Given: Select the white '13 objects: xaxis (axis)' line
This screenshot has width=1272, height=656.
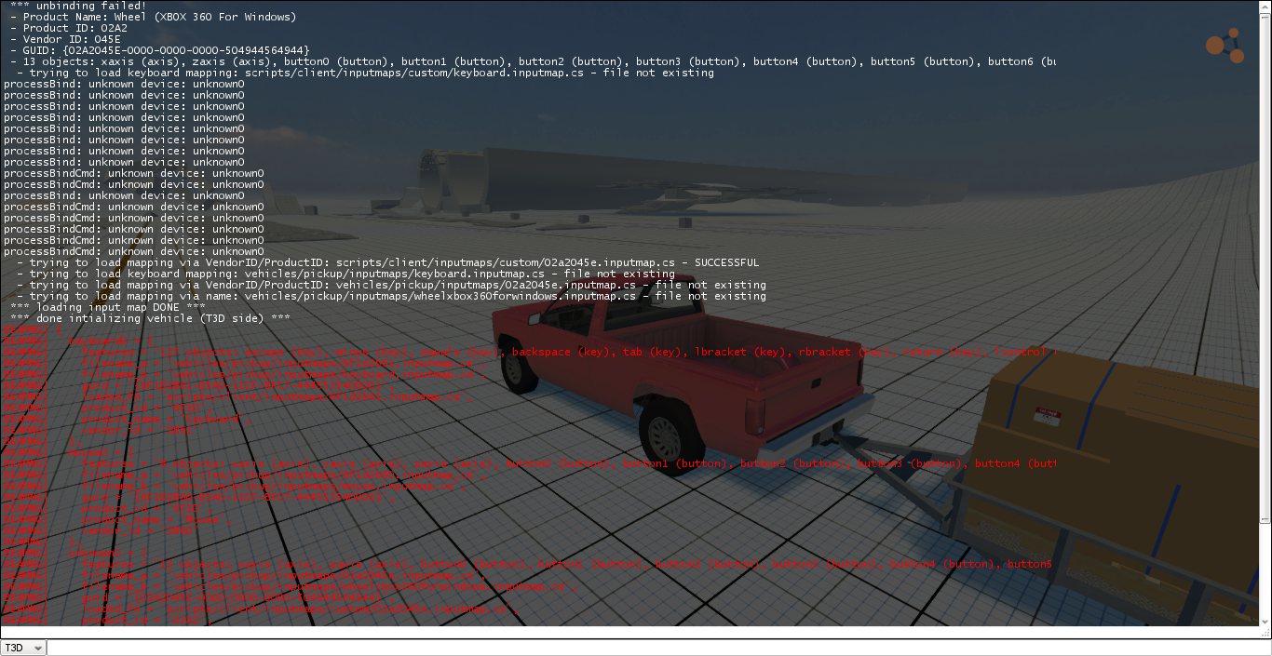Looking at the screenshot, I should pos(533,61).
